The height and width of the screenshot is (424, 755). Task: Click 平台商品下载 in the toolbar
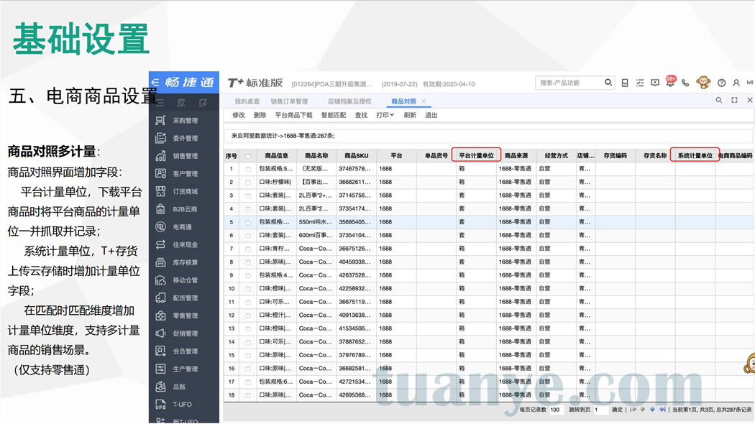293,115
